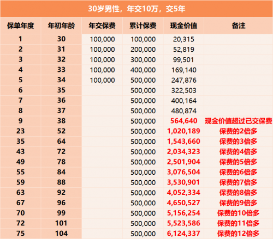Select the 保单年度 column header
Viewport: 273px width, 239px height.
pos(21,26)
